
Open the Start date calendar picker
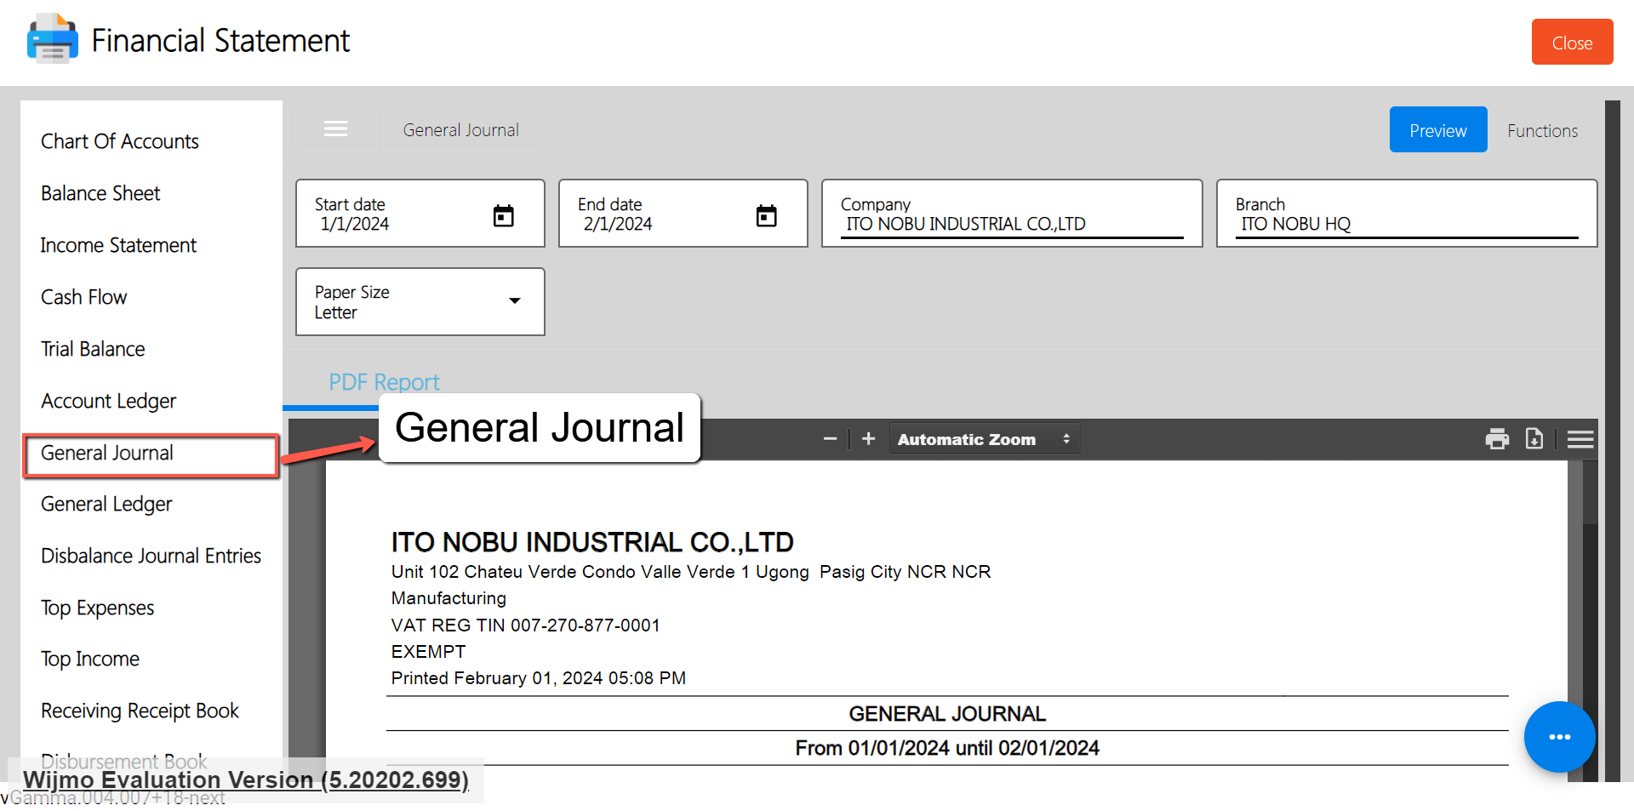click(x=503, y=216)
